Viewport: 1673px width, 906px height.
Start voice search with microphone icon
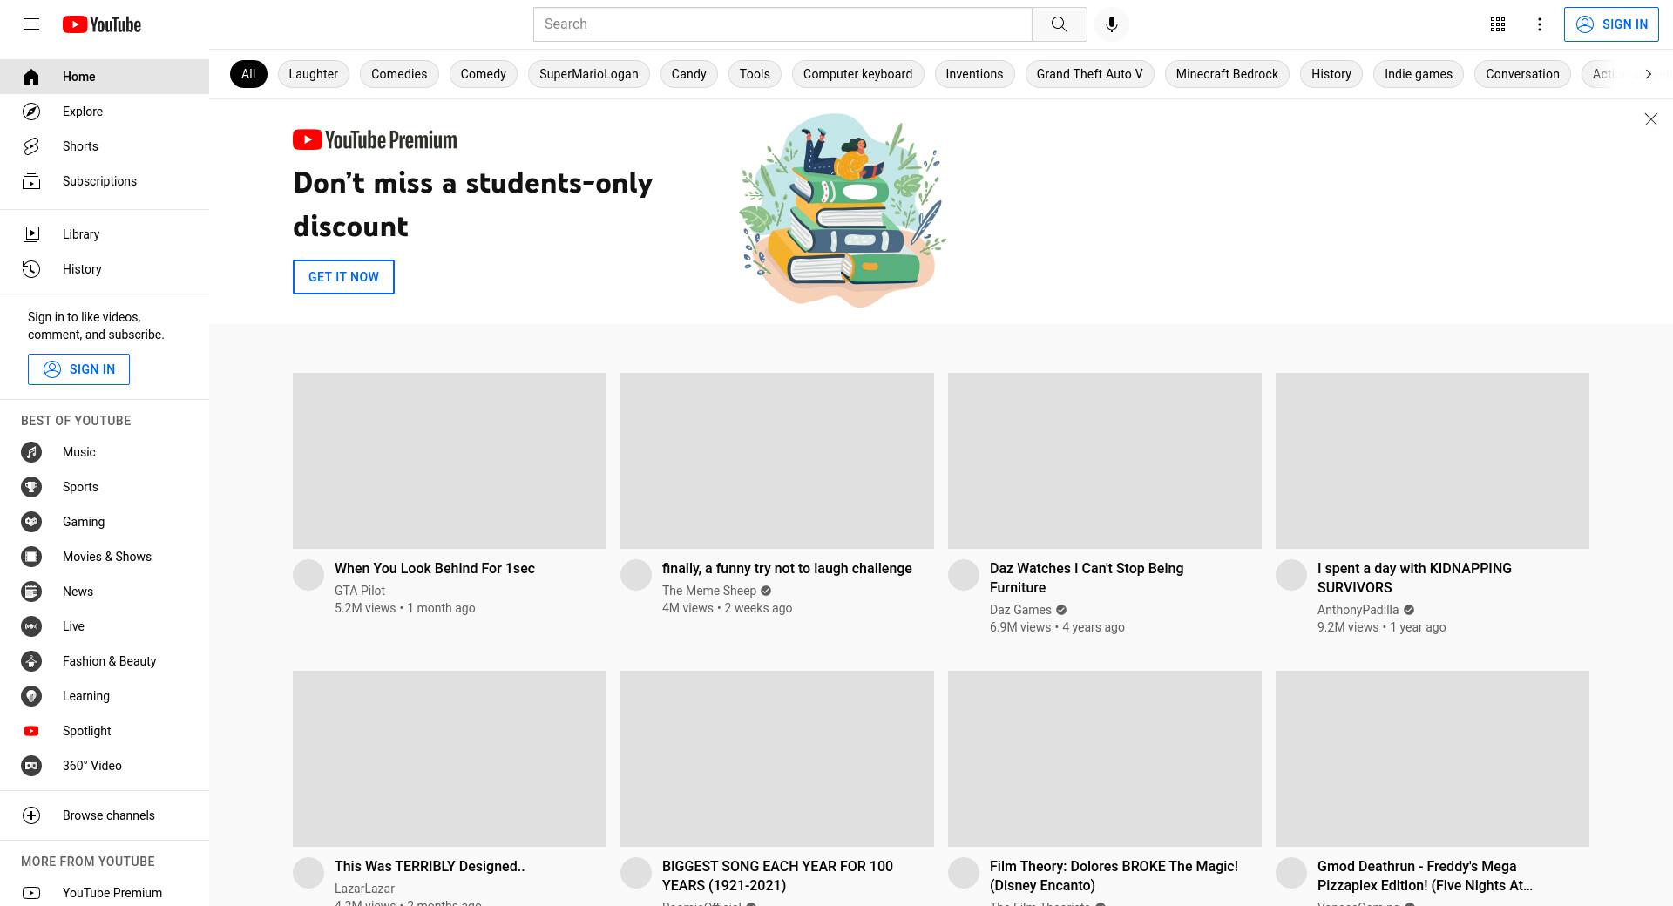(1111, 24)
